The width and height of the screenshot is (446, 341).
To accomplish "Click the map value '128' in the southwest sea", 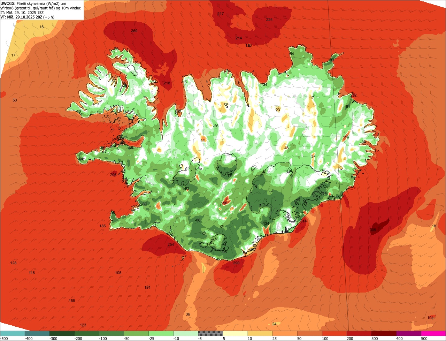I will coord(13,263).
